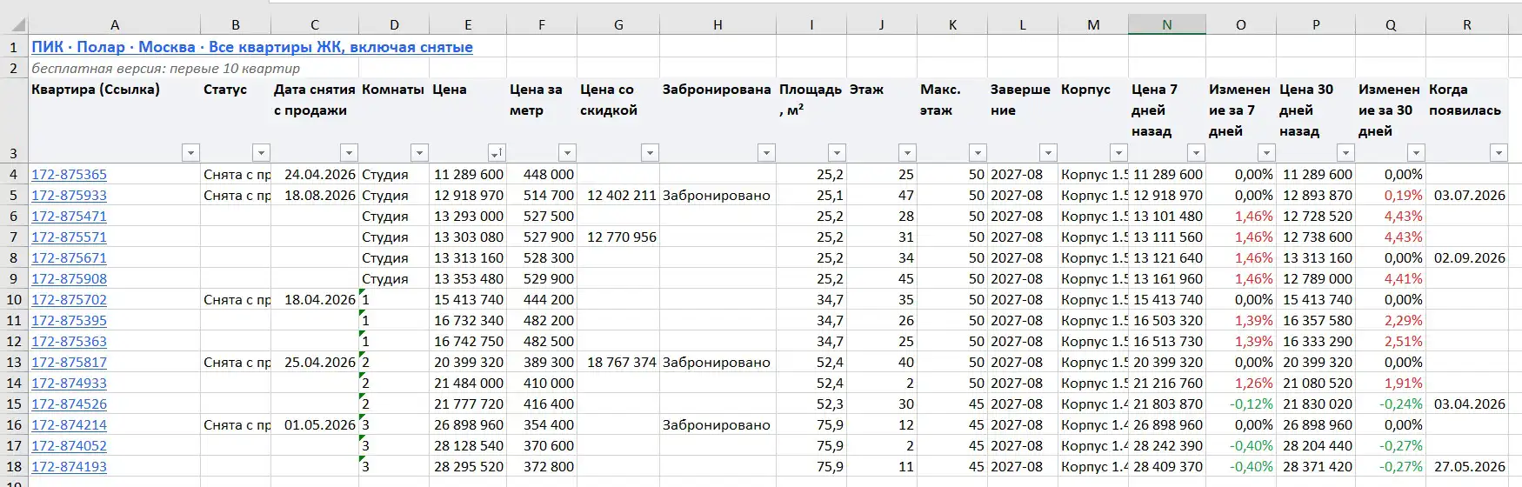This screenshot has height=487, width=1522.
Task: Open apartment link 172-874933
Action: pyautogui.click(x=69, y=383)
